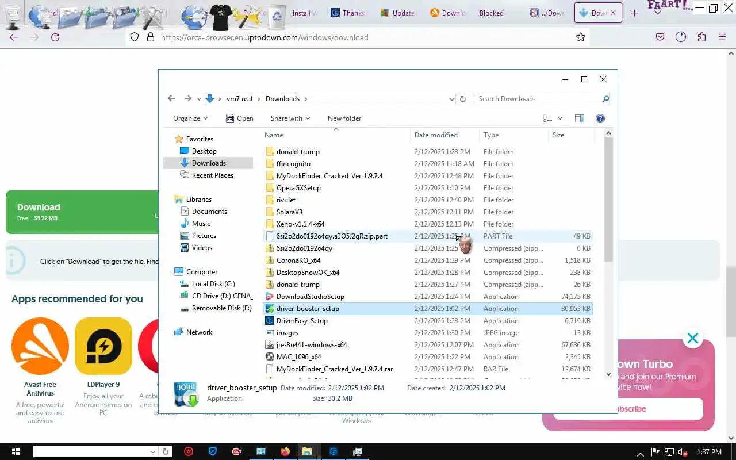The width and height of the screenshot is (736, 460).
Task: Open the browser hamburger menu
Action: 722,37
